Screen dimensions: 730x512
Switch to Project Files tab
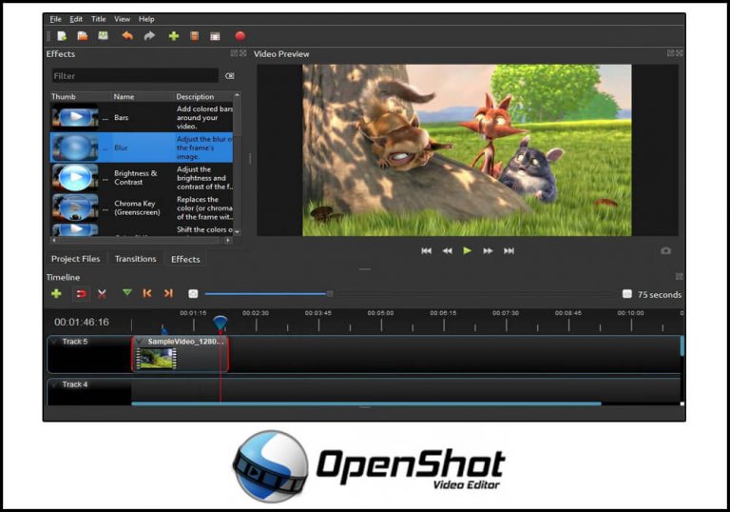[x=75, y=259]
